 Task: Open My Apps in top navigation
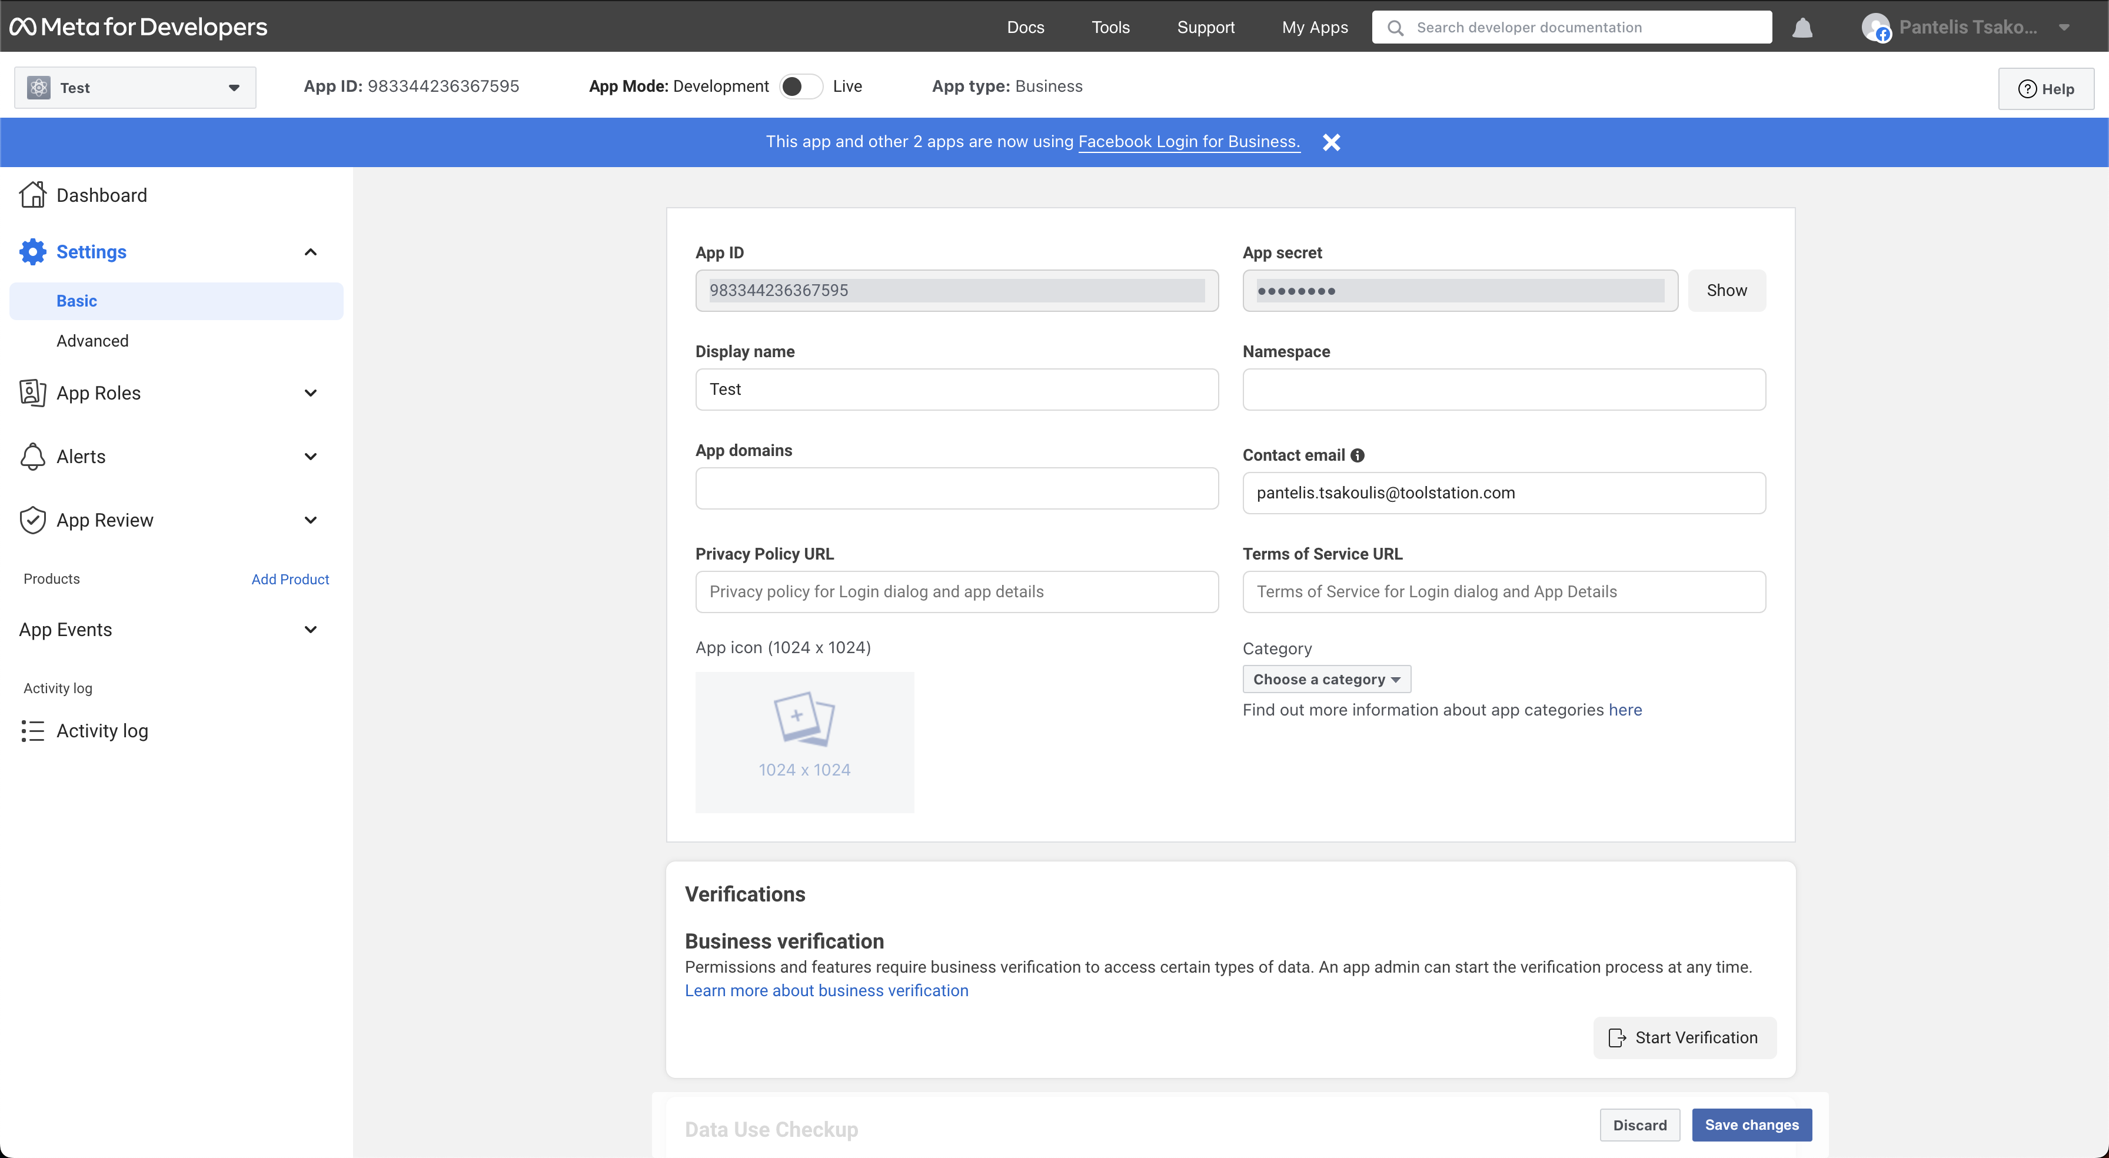(x=1314, y=27)
